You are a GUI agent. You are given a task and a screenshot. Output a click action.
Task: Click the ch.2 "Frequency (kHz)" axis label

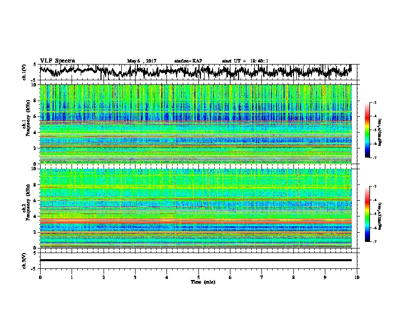pyautogui.click(x=28, y=202)
